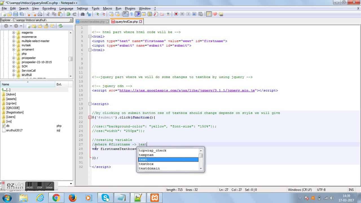Sort the file list by the Name column header
This screenshot has width=361, height=203.
point(28,84)
